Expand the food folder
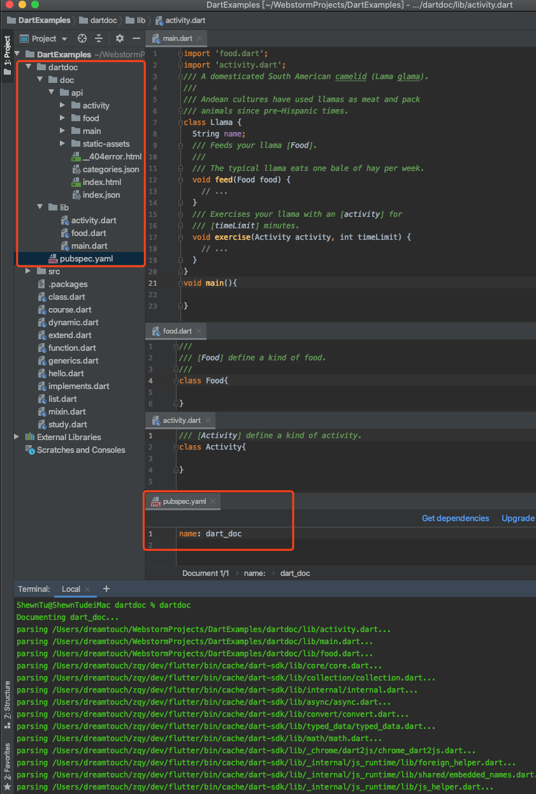536x794 pixels. (x=62, y=118)
